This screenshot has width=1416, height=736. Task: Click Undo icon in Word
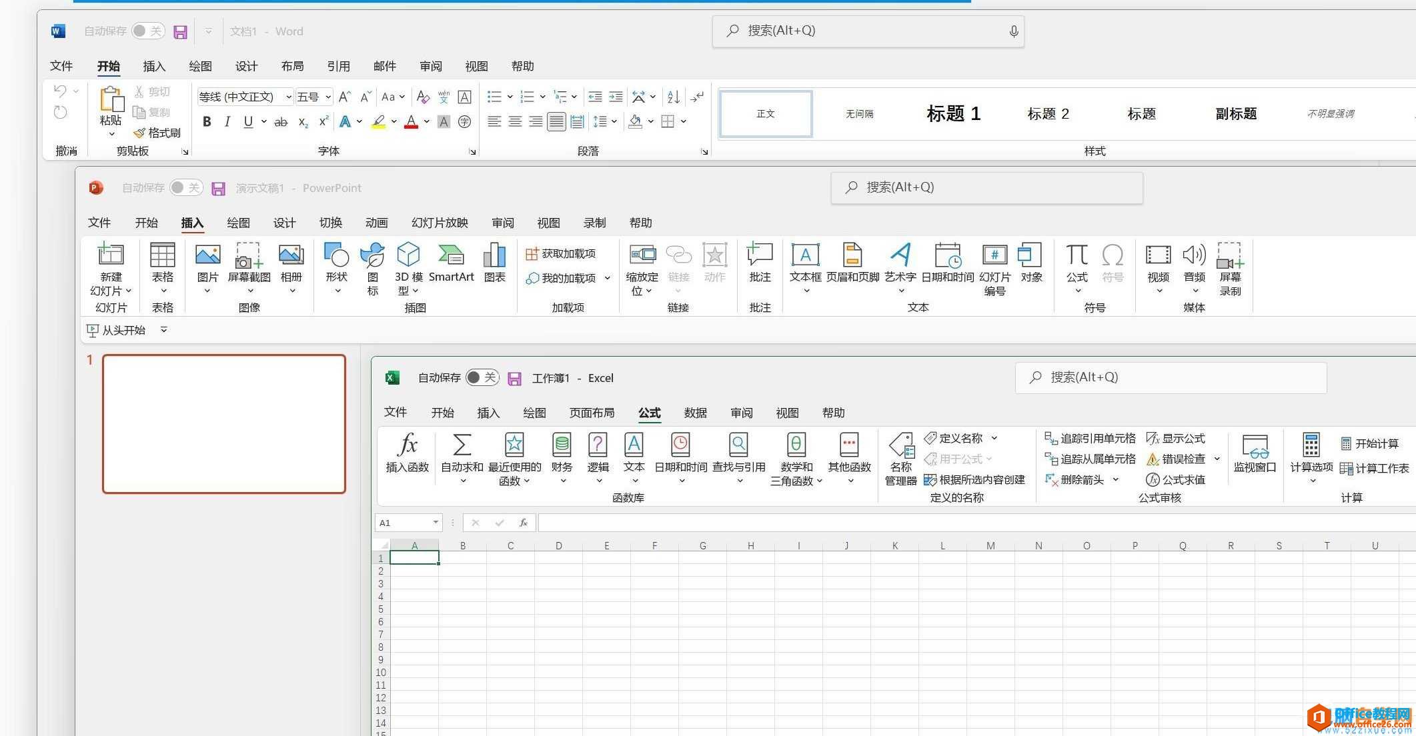point(61,91)
